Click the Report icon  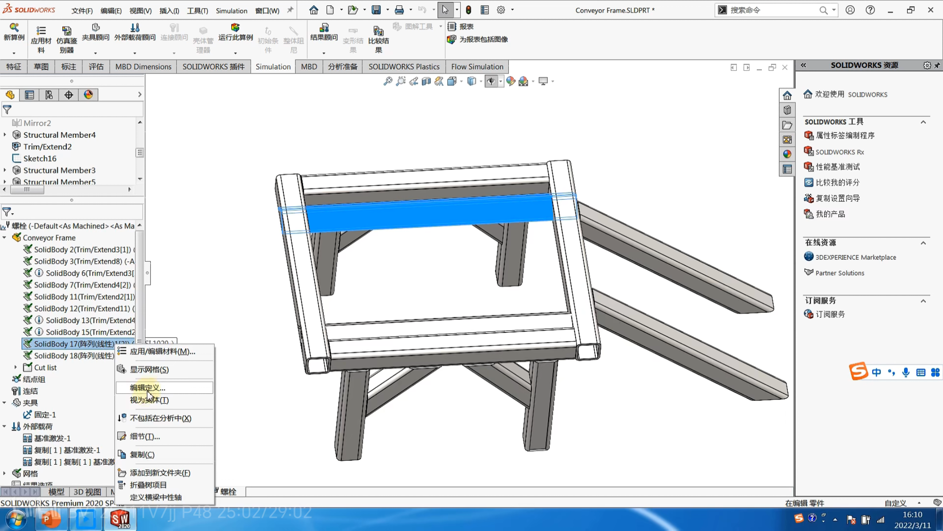point(452,27)
